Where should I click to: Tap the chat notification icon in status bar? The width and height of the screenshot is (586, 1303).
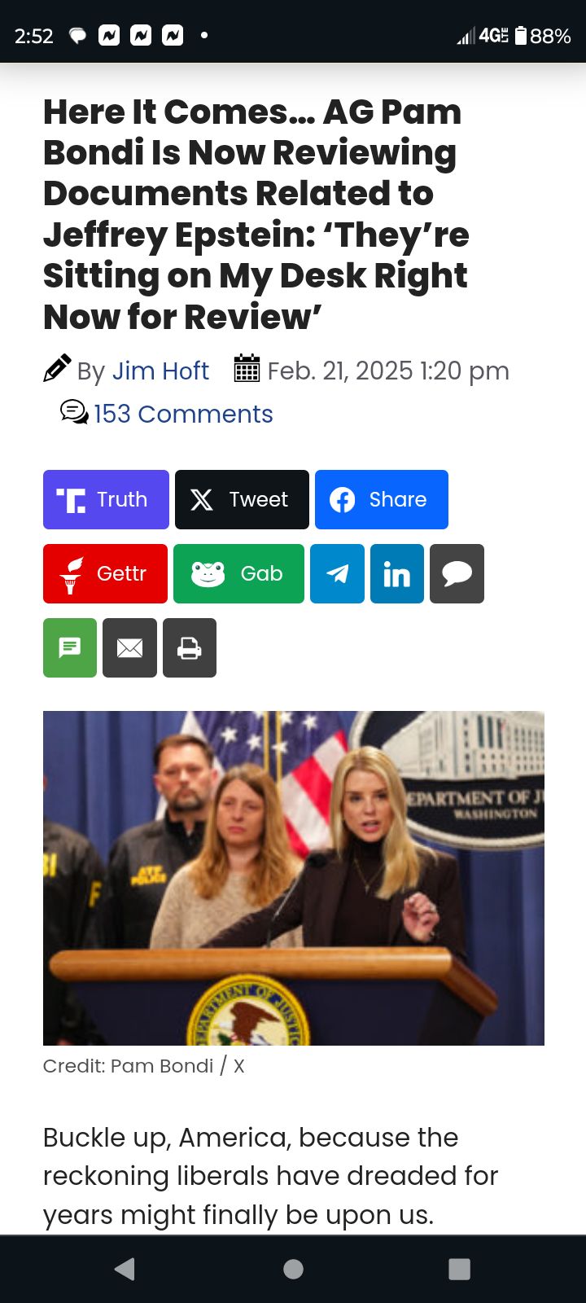(77, 36)
